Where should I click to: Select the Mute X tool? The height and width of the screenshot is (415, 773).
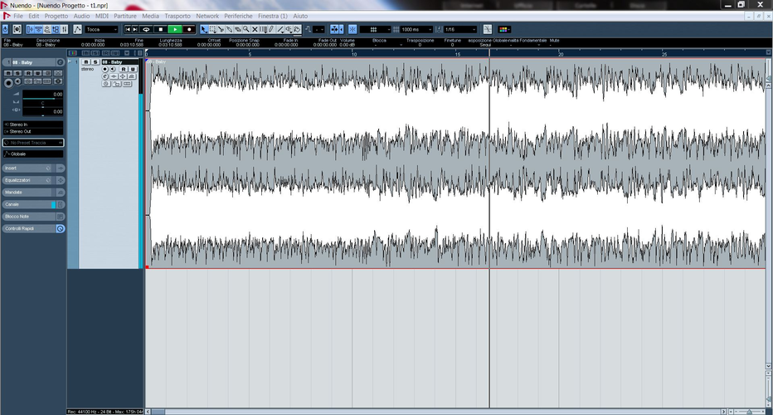255,30
